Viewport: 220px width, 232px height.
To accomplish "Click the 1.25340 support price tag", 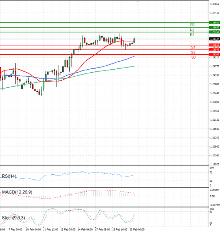I will [x=214, y=54].
